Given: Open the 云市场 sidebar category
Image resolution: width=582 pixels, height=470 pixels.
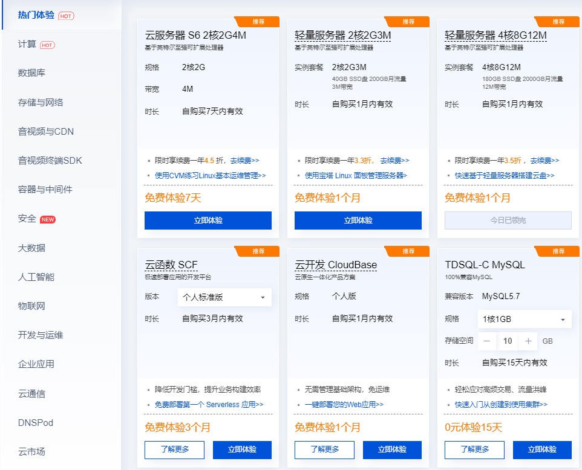Looking at the screenshot, I should click(x=31, y=451).
